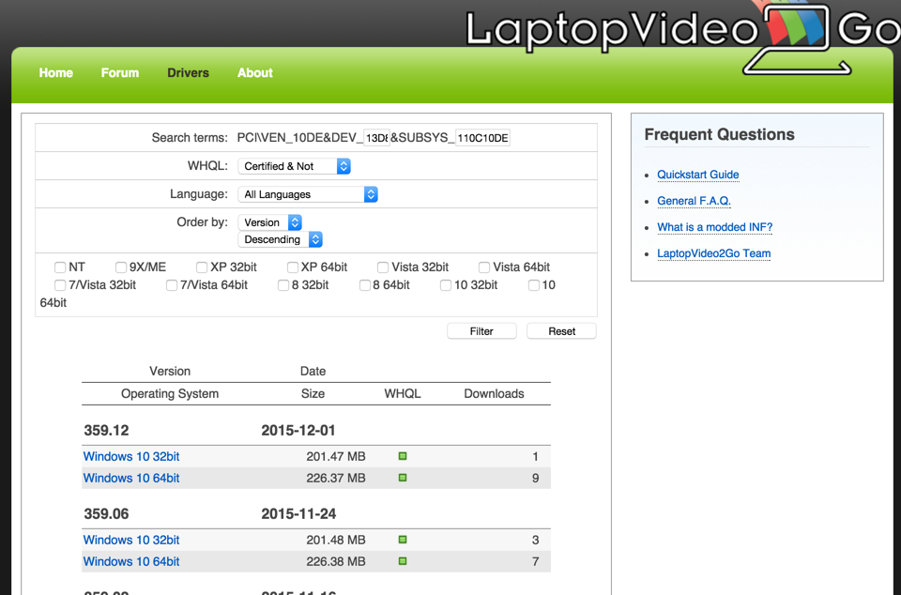Check the 10 64bit filter
Image resolution: width=901 pixels, height=595 pixels.
coord(534,285)
